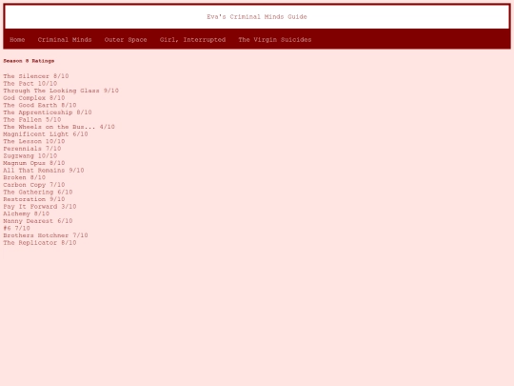This screenshot has width=514, height=386.
Task: Click The Fallen 5/10 row
Action: [32, 119]
